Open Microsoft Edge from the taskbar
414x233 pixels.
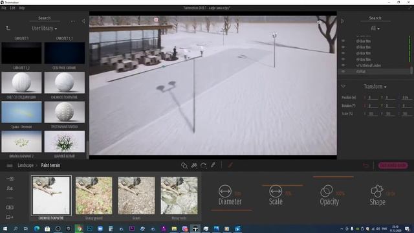[37, 228]
